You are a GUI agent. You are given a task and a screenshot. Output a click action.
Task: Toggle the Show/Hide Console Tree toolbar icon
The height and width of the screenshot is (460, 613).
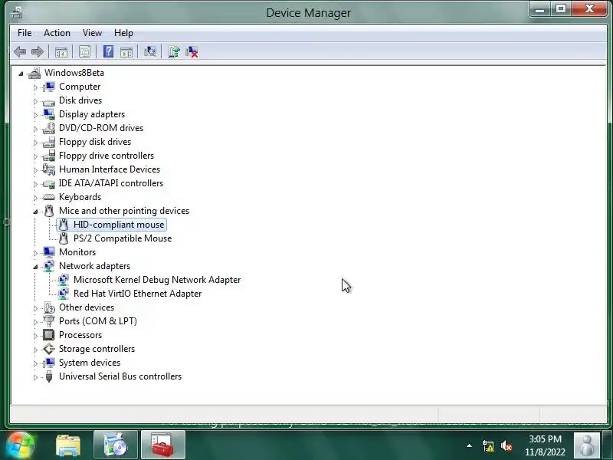point(61,51)
